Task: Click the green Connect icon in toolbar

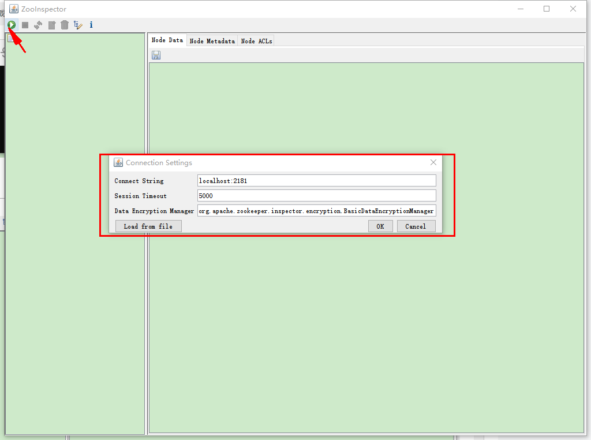Action: 12,25
